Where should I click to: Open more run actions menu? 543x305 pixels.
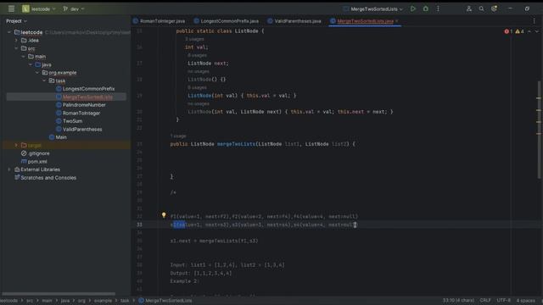(438, 8)
